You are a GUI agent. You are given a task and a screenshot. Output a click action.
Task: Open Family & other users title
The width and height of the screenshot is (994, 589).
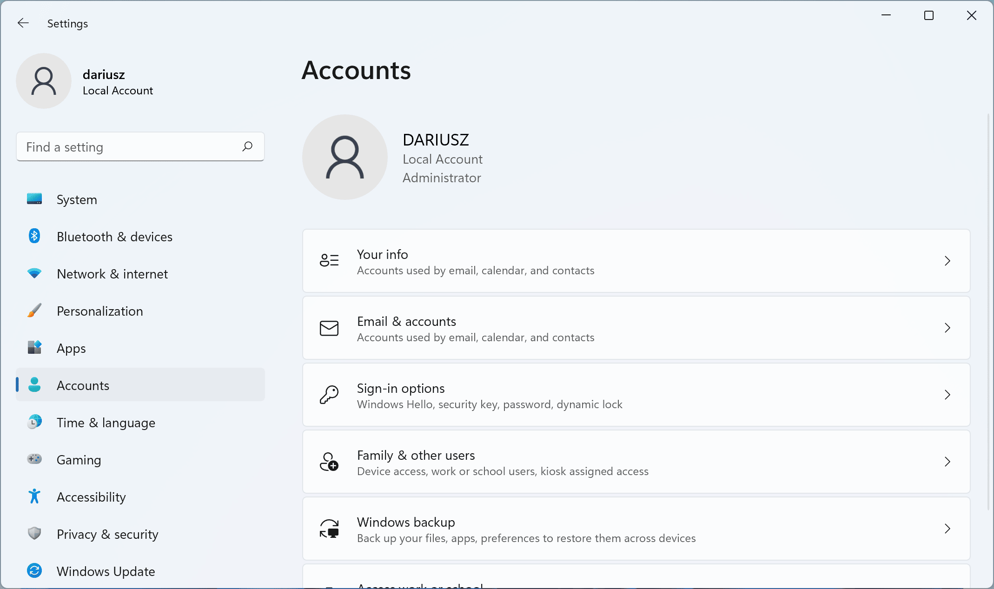tap(416, 455)
